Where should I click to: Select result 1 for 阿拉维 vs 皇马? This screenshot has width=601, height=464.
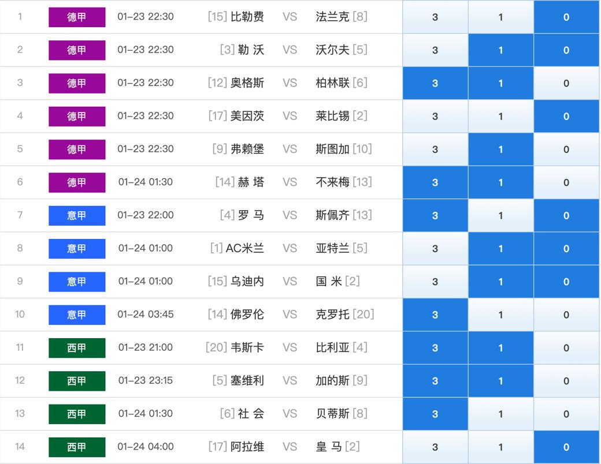500,447
